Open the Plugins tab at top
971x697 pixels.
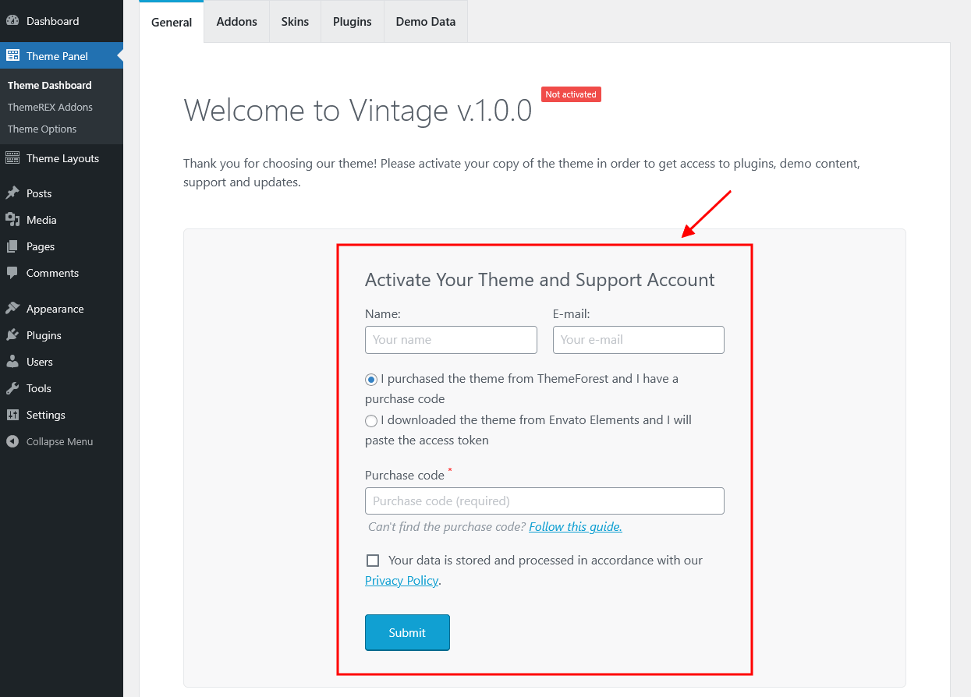click(353, 22)
